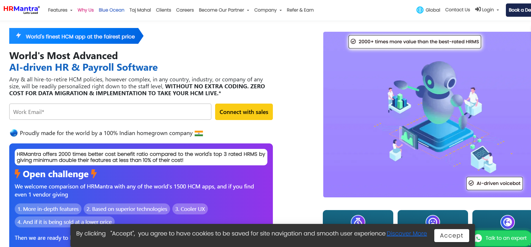Open the Clients menu item

[163, 10]
